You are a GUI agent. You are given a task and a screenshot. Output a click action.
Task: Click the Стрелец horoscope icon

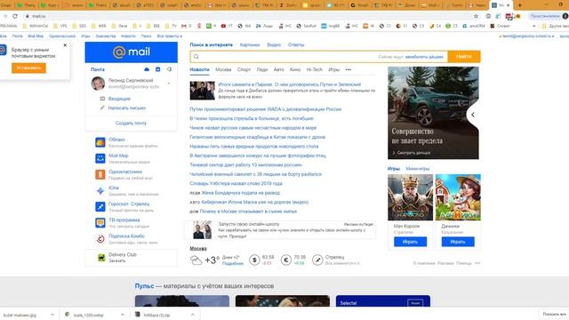coord(317,260)
